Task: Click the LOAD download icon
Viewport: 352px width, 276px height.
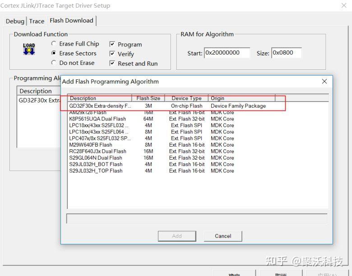Action: click(29, 49)
